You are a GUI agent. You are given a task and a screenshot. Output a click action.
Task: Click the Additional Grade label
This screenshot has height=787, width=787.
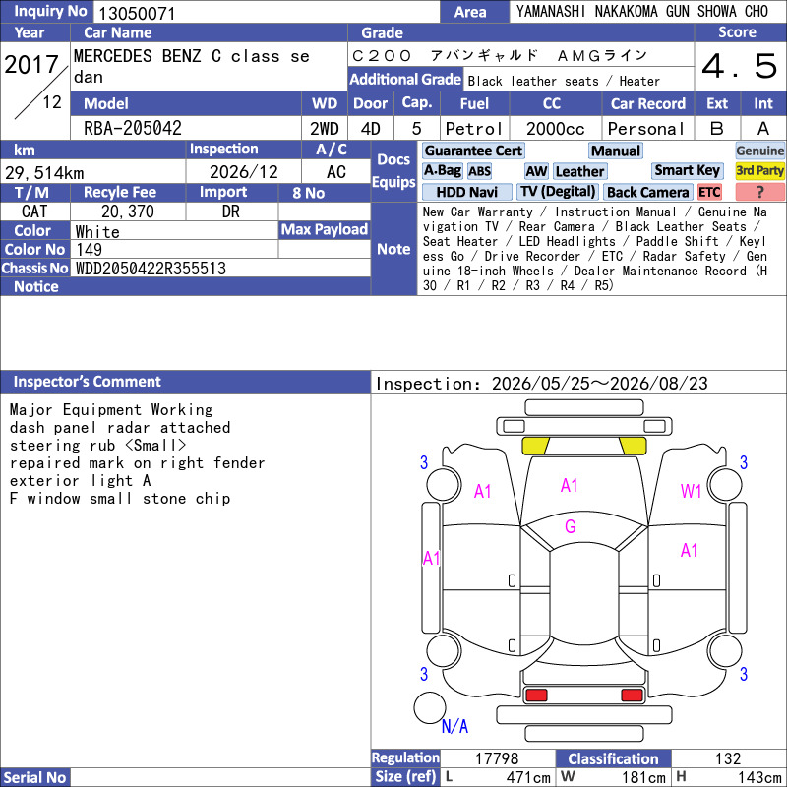(405, 80)
